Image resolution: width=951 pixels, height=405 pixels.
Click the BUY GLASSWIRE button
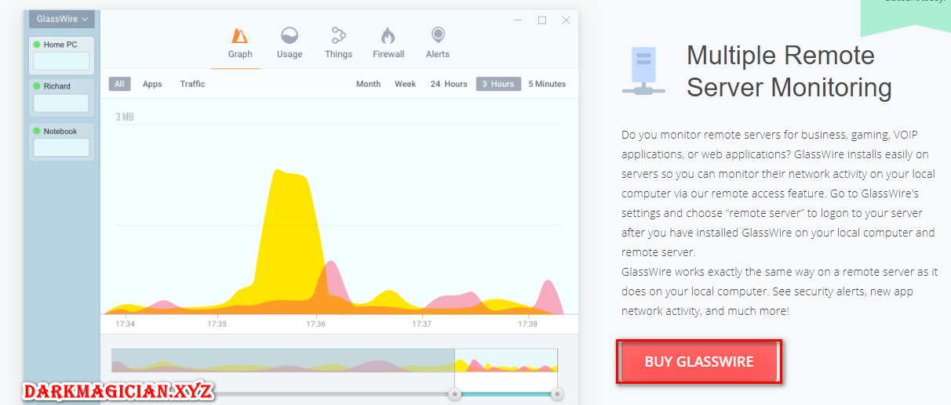pos(699,362)
